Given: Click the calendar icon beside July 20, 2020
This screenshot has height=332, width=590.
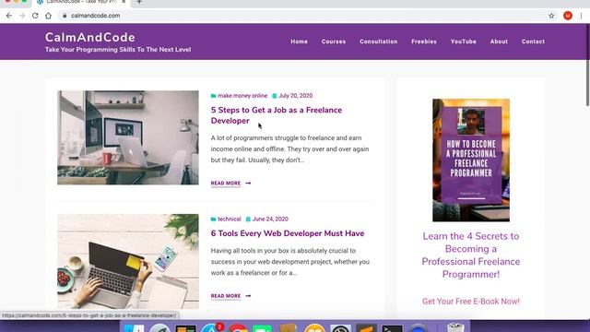Looking at the screenshot, I should tap(275, 96).
